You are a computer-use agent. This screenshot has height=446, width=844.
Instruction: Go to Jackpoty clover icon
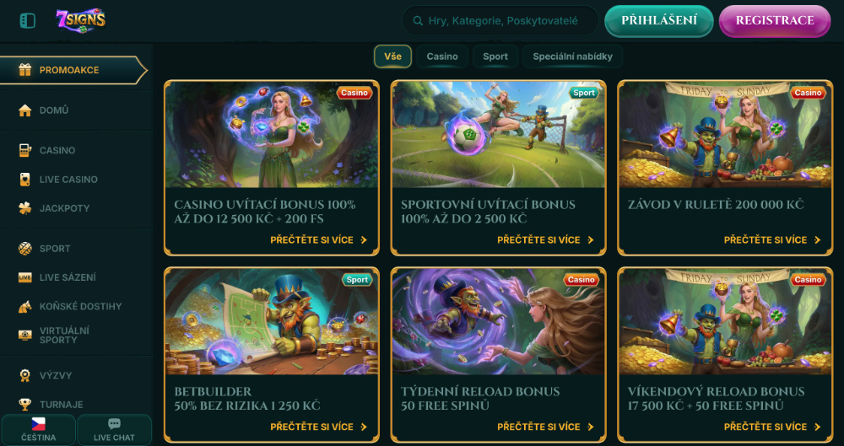point(24,208)
